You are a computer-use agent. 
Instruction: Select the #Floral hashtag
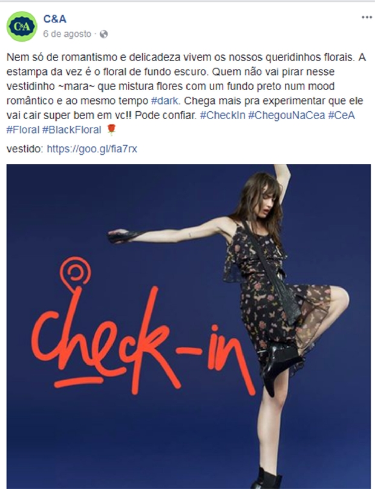click(23, 130)
